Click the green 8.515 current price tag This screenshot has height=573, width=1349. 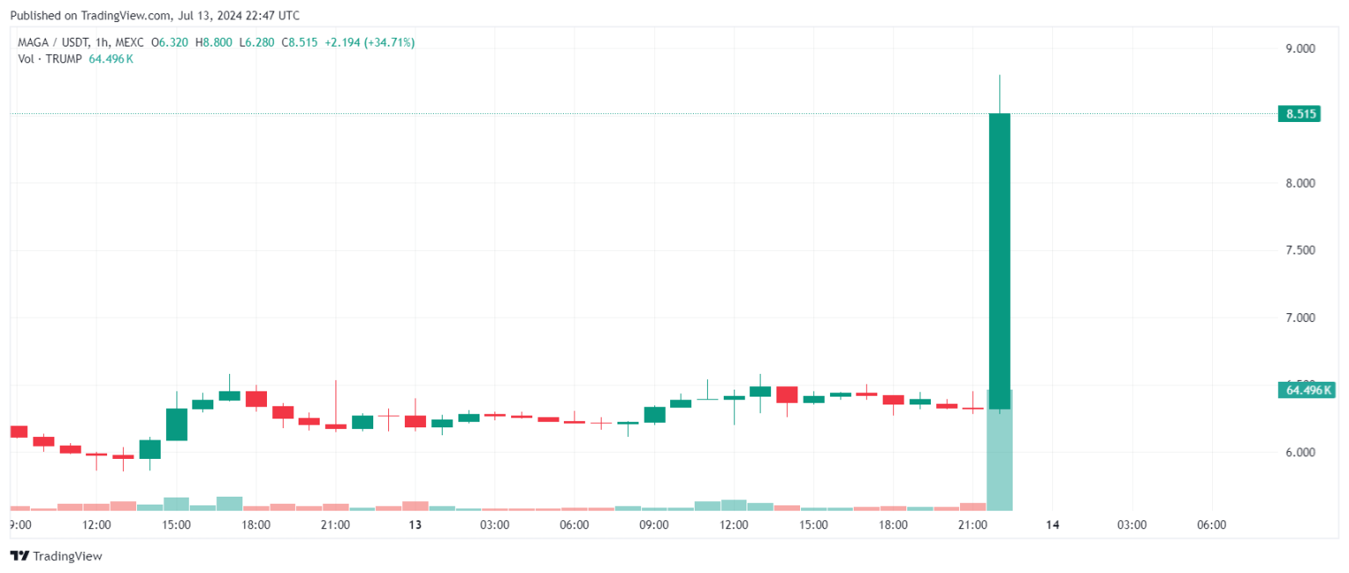pyautogui.click(x=1299, y=114)
